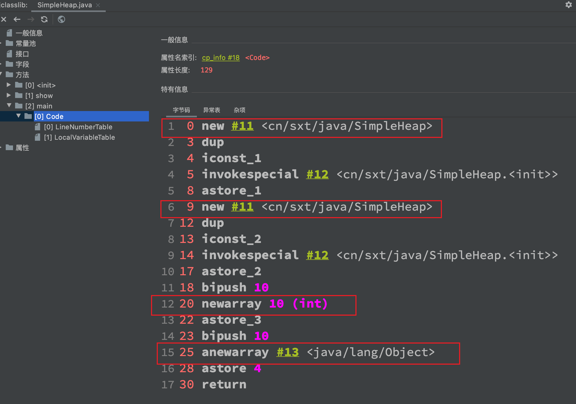Viewport: 576px width, 404px height.
Task: Click the forward arrow icon
Action: point(31,19)
